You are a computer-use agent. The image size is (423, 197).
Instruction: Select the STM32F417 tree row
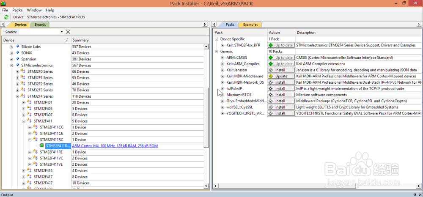[x=43, y=177]
